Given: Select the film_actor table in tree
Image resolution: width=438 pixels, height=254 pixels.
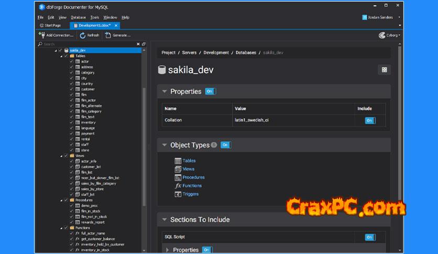Looking at the screenshot, I should (89, 100).
